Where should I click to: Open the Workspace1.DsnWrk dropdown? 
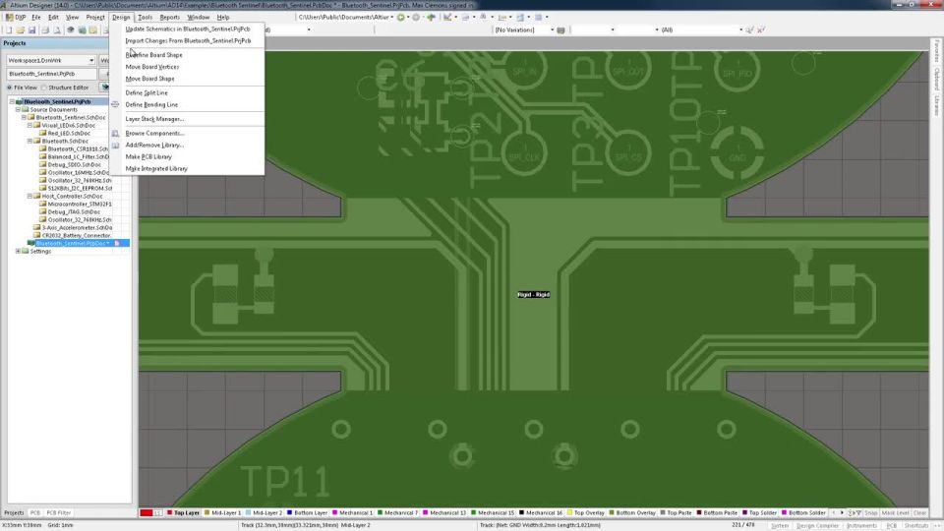[91, 61]
